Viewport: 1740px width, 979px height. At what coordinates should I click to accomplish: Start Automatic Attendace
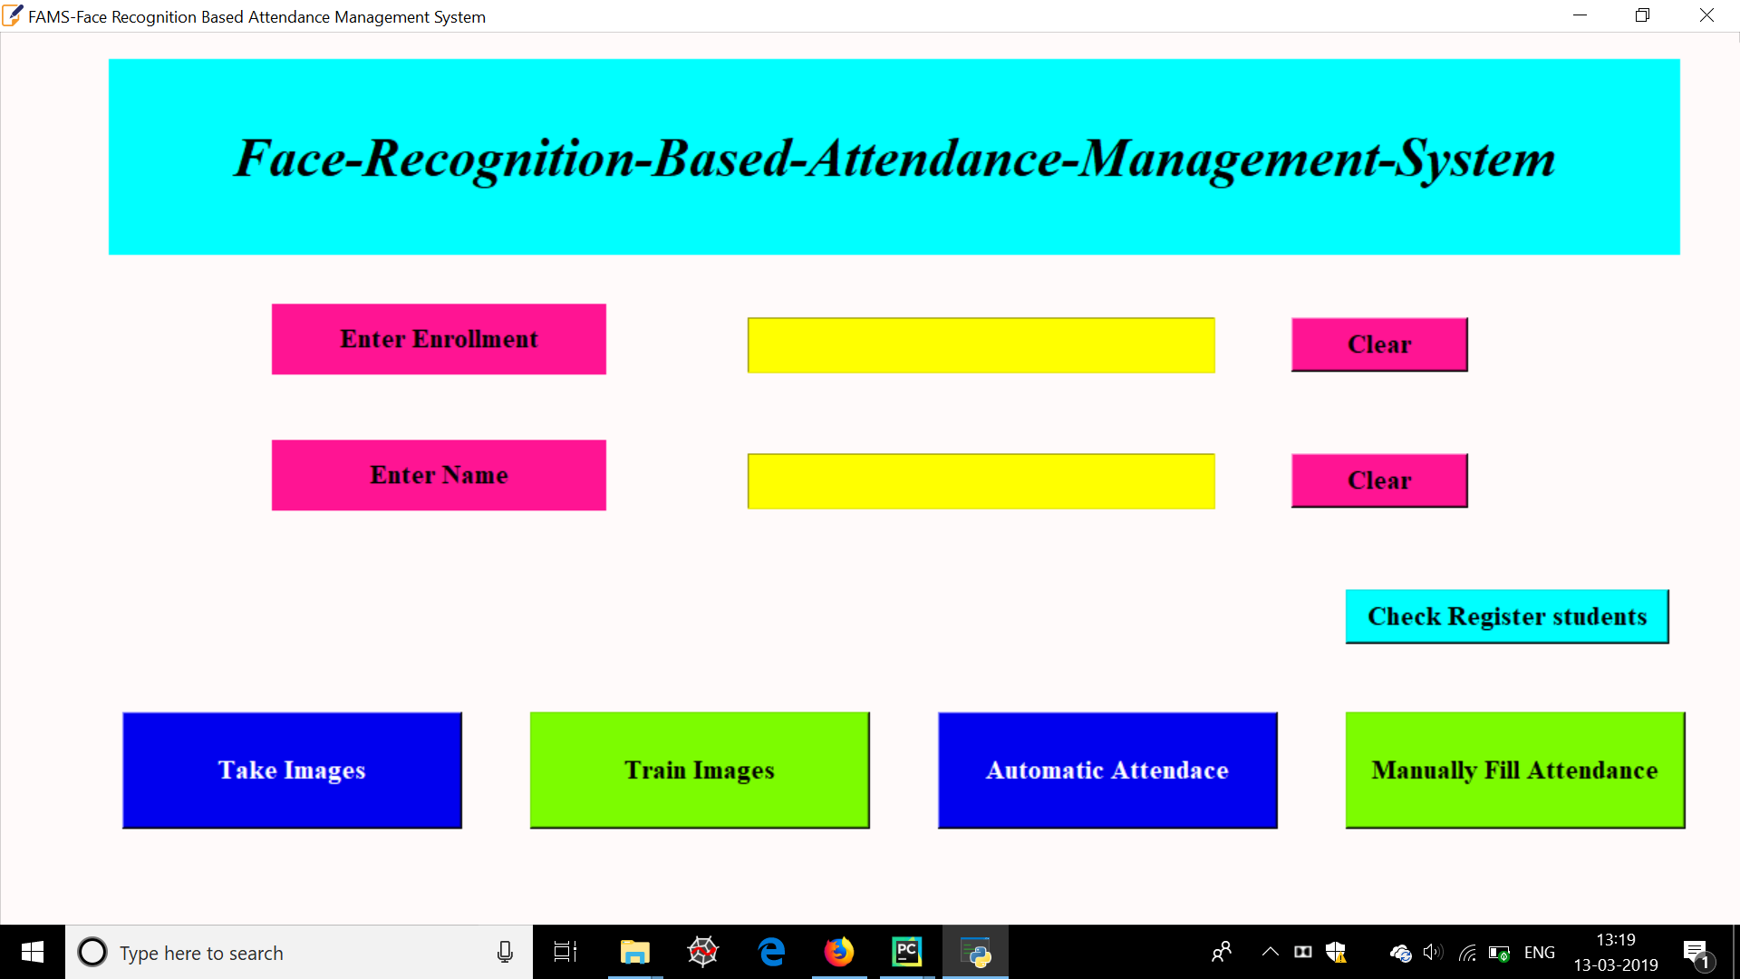(x=1107, y=770)
